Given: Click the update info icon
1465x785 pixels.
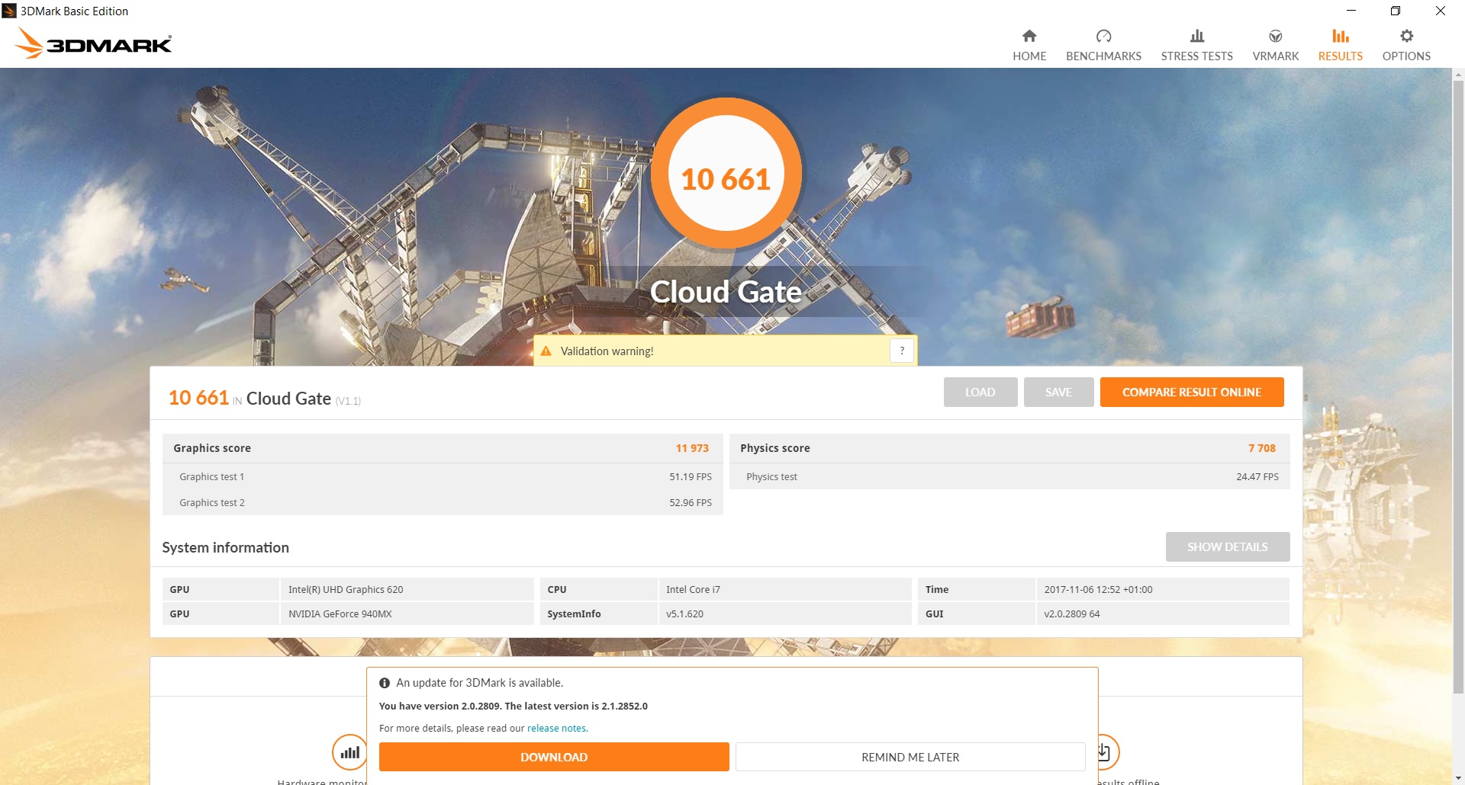Looking at the screenshot, I should [385, 683].
